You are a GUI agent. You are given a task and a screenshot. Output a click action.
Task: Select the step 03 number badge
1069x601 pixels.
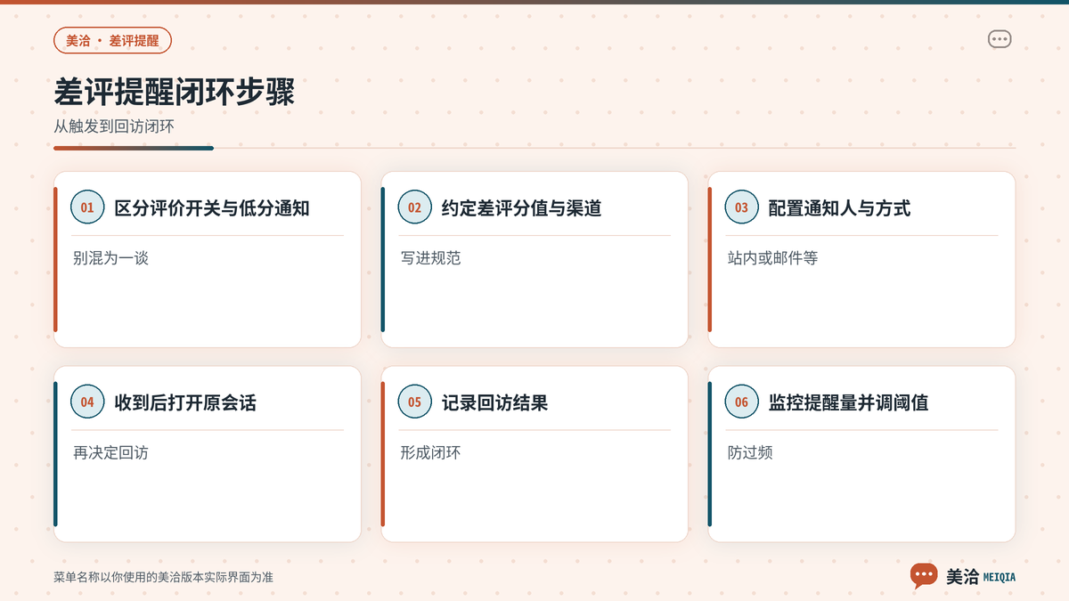click(741, 207)
